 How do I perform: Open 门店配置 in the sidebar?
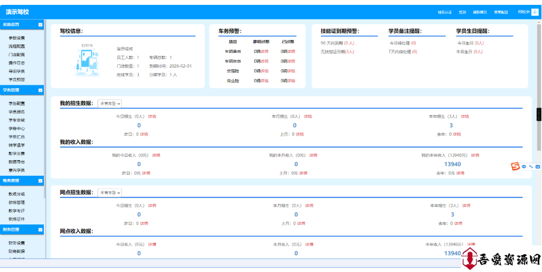(x=17, y=55)
